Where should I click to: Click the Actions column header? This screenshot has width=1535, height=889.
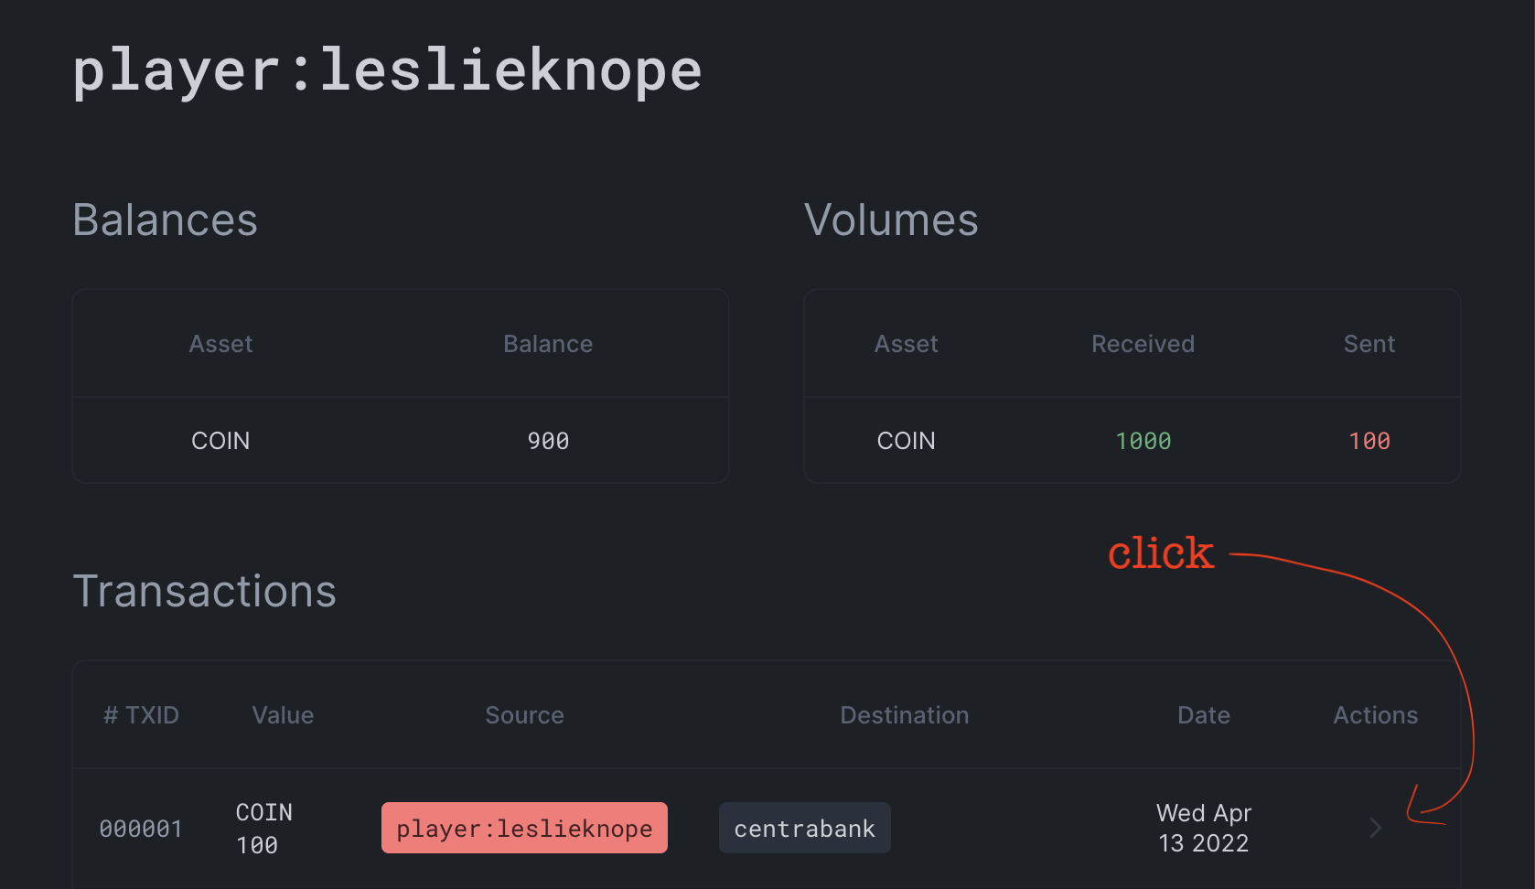1375,715
